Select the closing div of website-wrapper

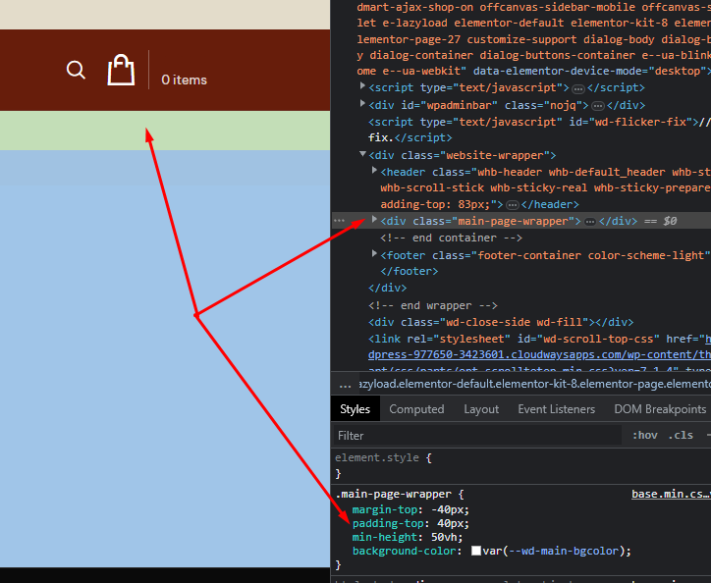[388, 288]
